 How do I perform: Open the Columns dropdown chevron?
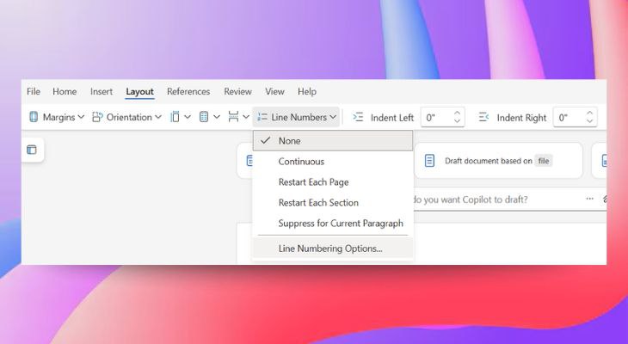pyautogui.click(x=217, y=117)
